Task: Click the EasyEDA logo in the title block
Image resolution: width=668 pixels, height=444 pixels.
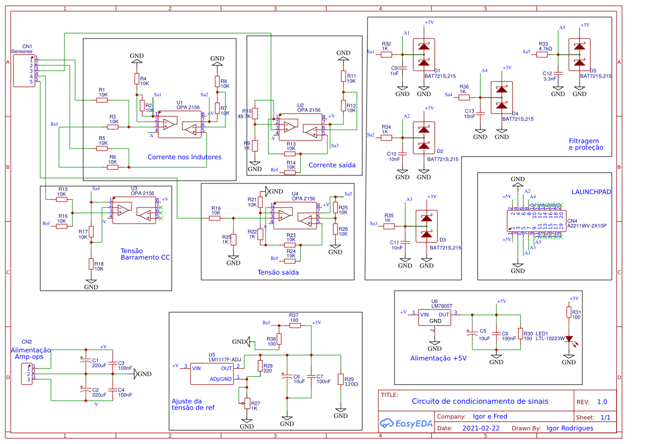Action: [x=406, y=424]
